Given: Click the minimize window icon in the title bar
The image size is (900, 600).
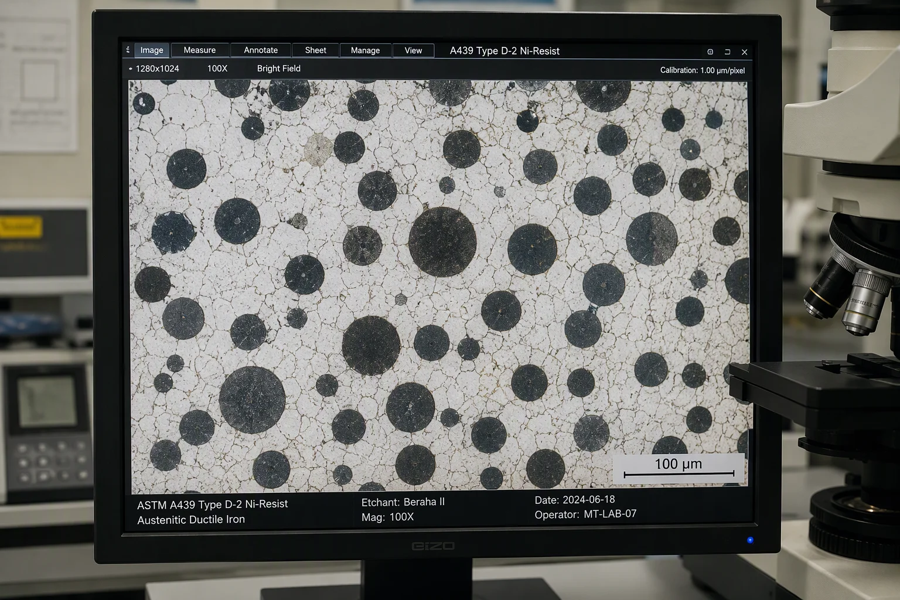Looking at the screenshot, I should [710, 52].
